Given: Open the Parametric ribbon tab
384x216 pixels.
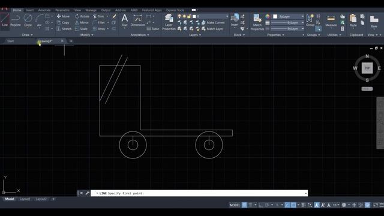Looking at the screenshot, I should tap(62, 10).
